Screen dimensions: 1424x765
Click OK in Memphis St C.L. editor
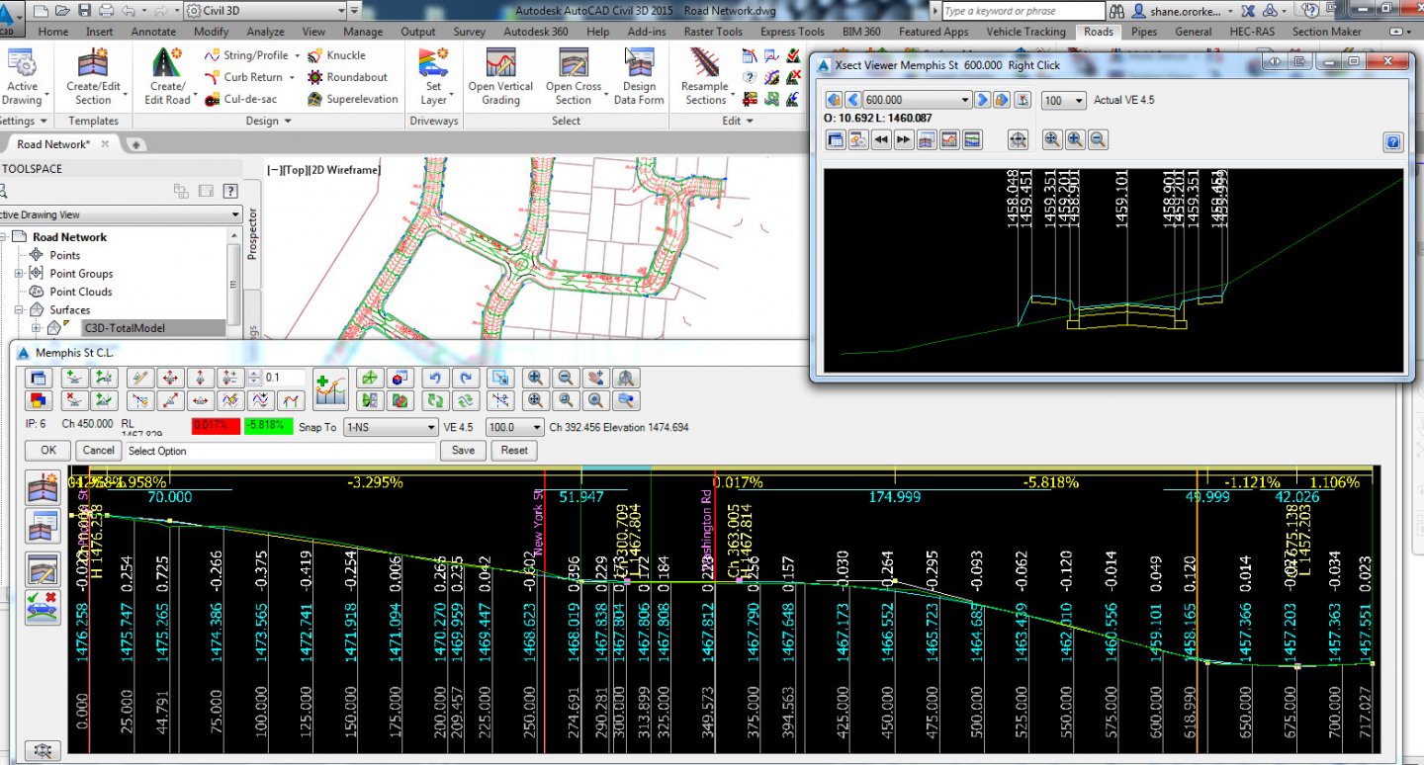(48, 450)
